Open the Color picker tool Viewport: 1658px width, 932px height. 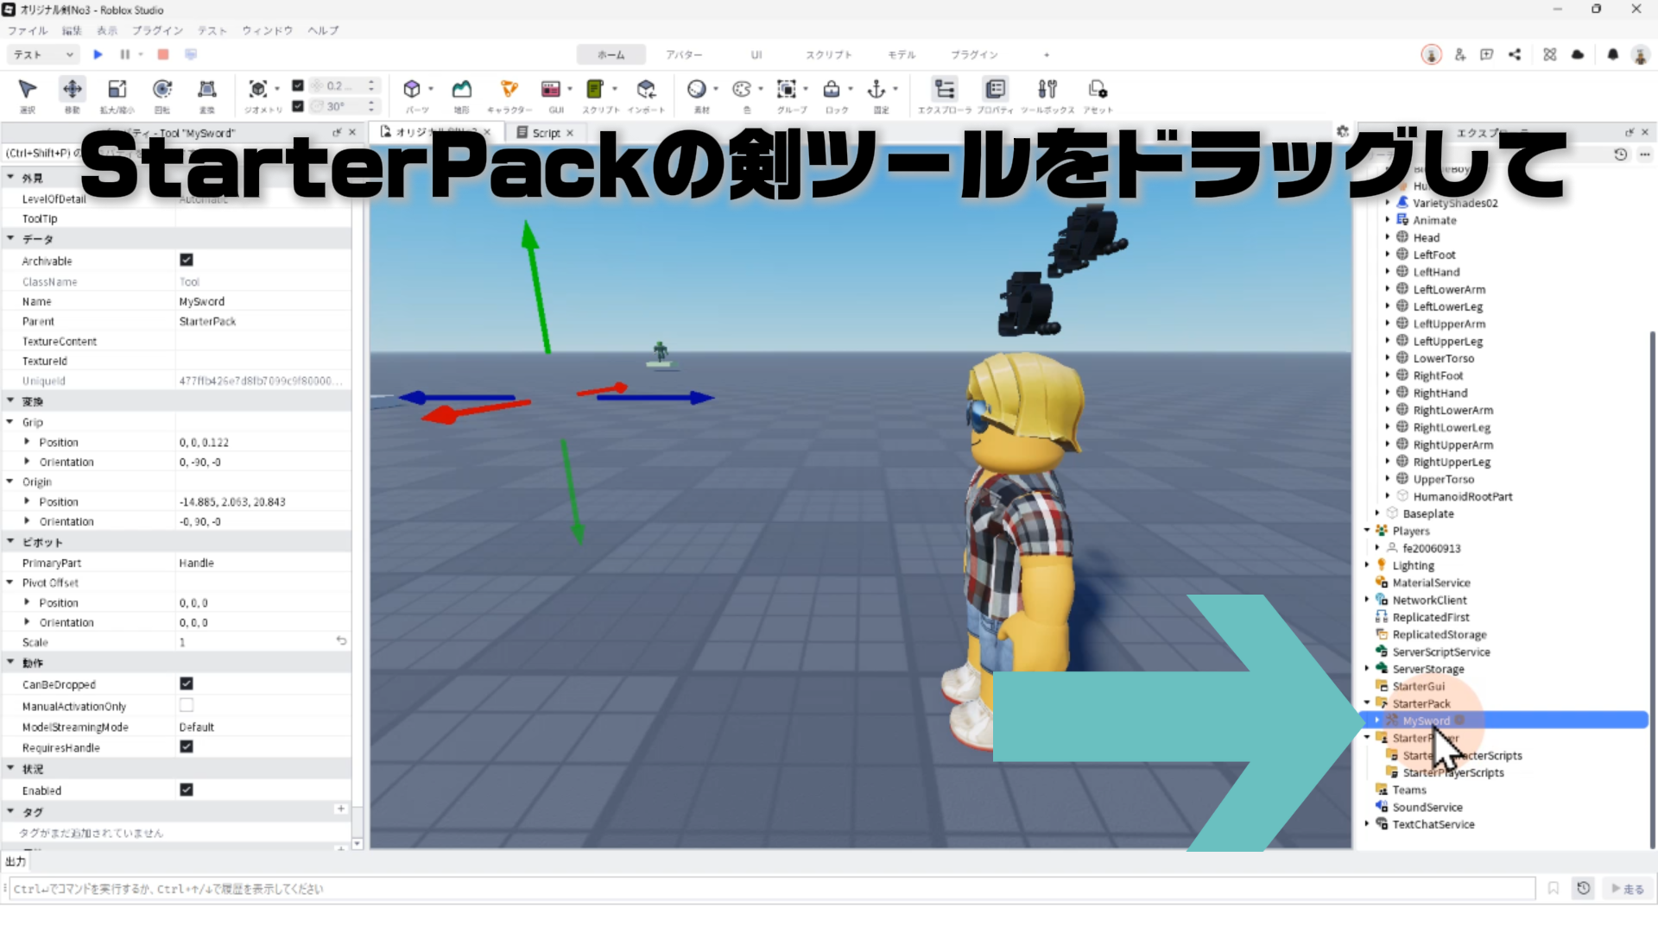pos(742,90)
